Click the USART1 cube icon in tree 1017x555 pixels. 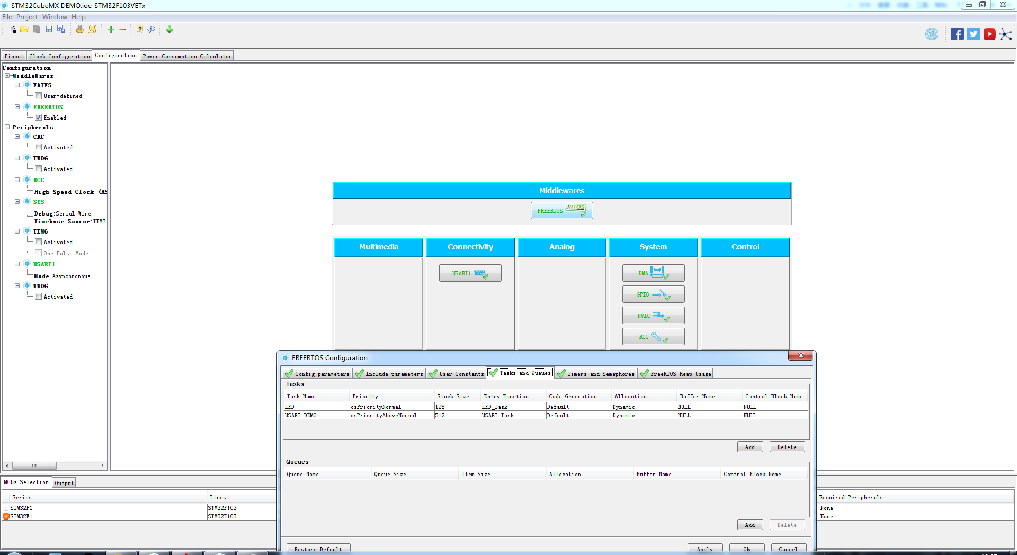coord(27,264)
